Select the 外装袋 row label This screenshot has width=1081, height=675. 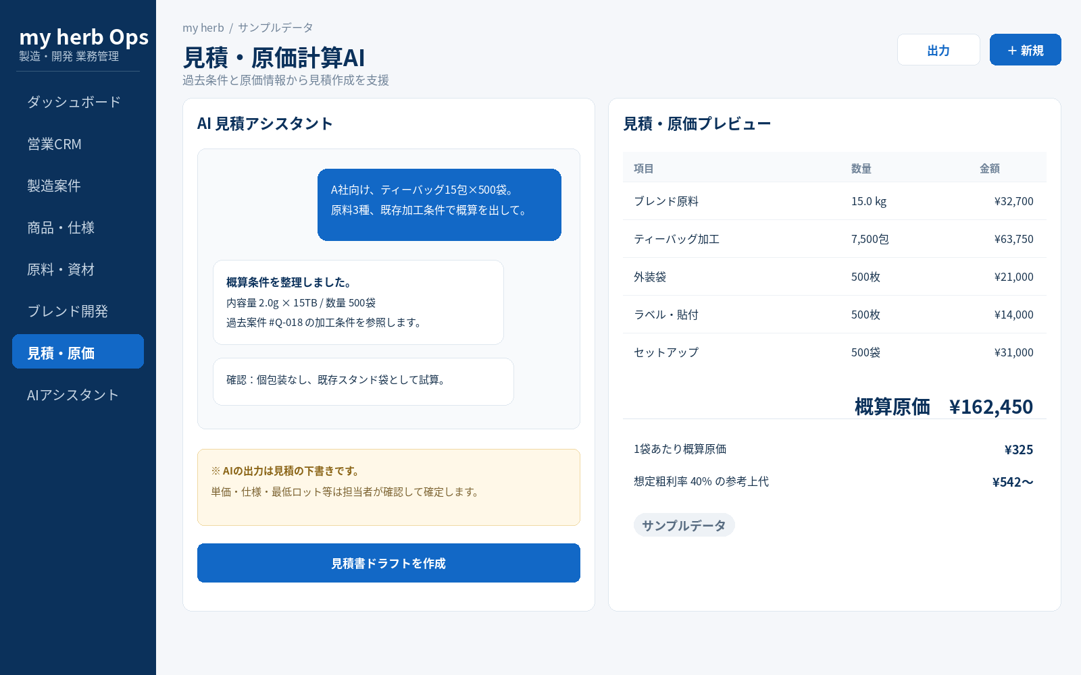[x=650, y=277]
